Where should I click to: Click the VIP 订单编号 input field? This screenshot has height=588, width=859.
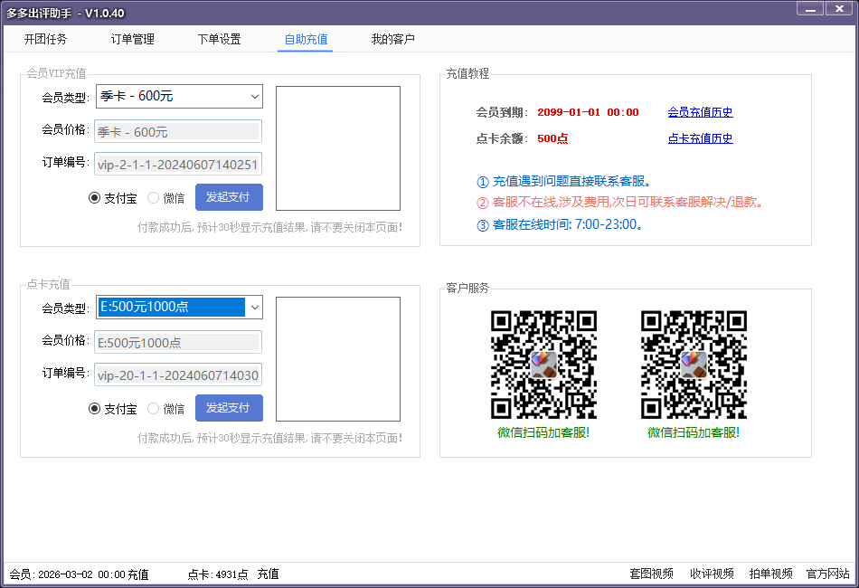coord(178,165)
